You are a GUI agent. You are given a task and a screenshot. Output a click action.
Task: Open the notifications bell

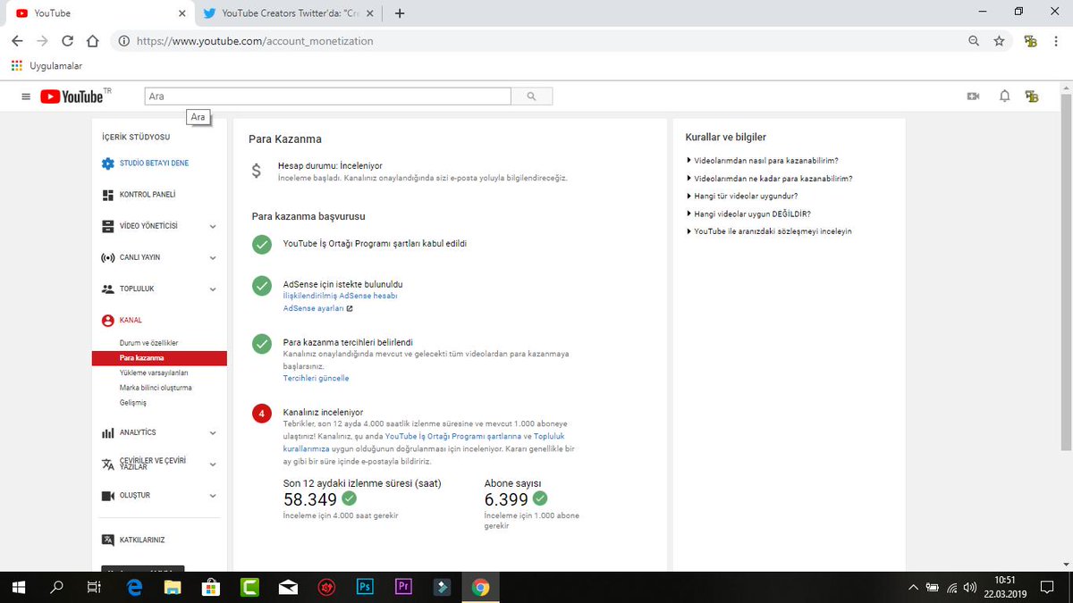coord(1004,96)
